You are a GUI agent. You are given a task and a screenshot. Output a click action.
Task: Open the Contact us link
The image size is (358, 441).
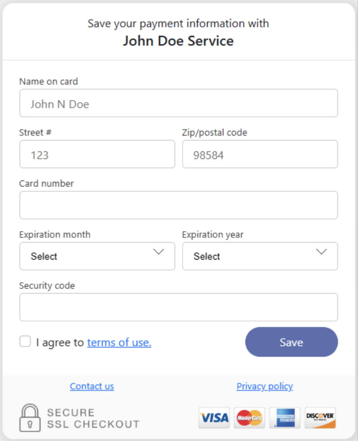[92, 386]
